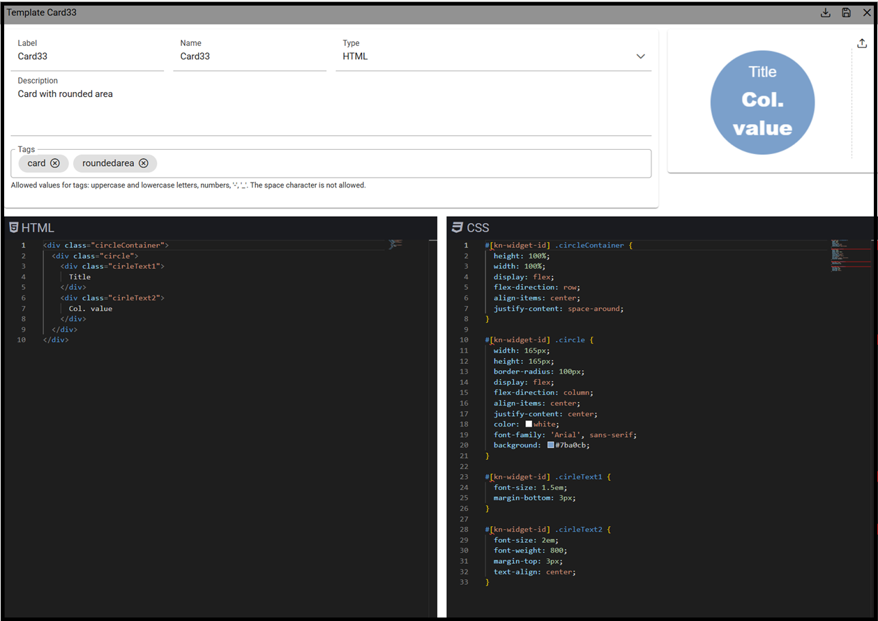The width and height of the screenshot is (878, 621).
Task: Click 'justify-content: space-around;' line in CSS
Action: (559, 308)
